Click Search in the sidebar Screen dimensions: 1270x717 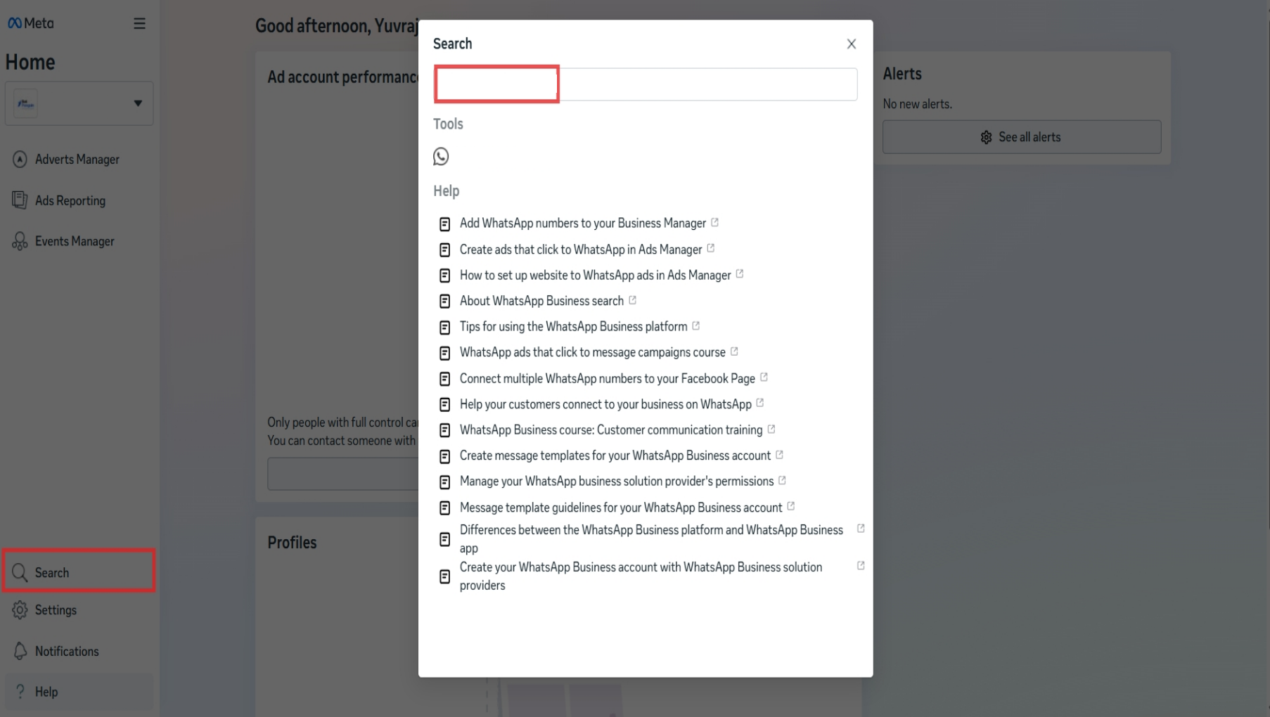(79, 572)
